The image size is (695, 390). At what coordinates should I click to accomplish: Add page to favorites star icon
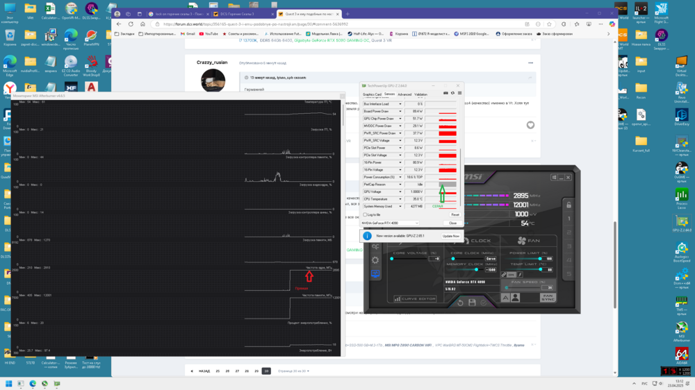[550, 24]
